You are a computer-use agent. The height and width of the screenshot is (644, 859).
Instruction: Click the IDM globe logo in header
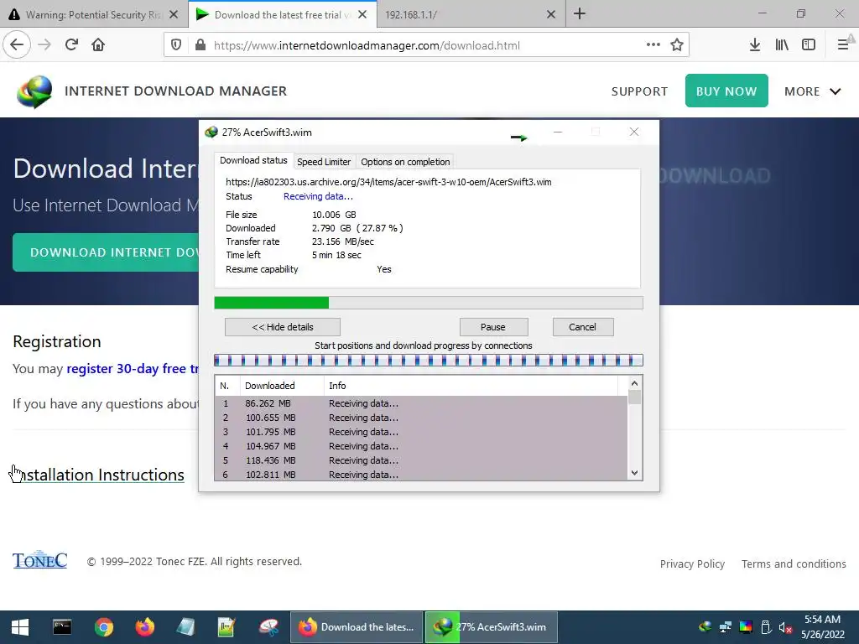(x=34, y=91)
